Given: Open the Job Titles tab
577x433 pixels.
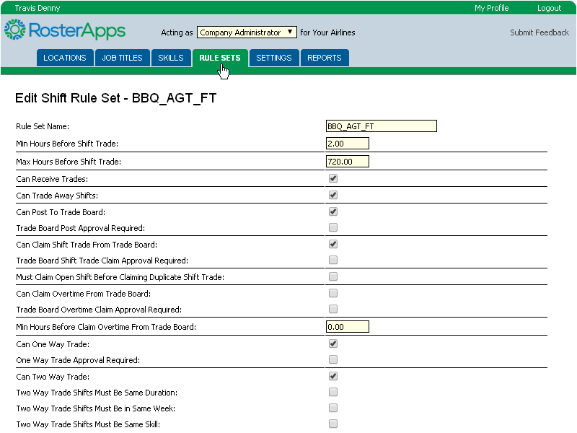Looking at the screenshot, I should pos(122,58).
